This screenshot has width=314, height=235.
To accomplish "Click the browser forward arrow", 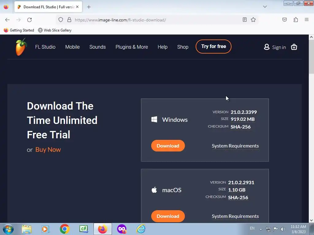I will pos(18,20).
